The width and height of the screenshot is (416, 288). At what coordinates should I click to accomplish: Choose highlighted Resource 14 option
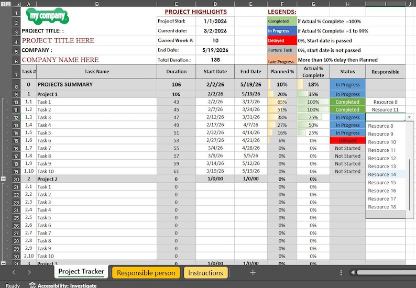[385, 174]
